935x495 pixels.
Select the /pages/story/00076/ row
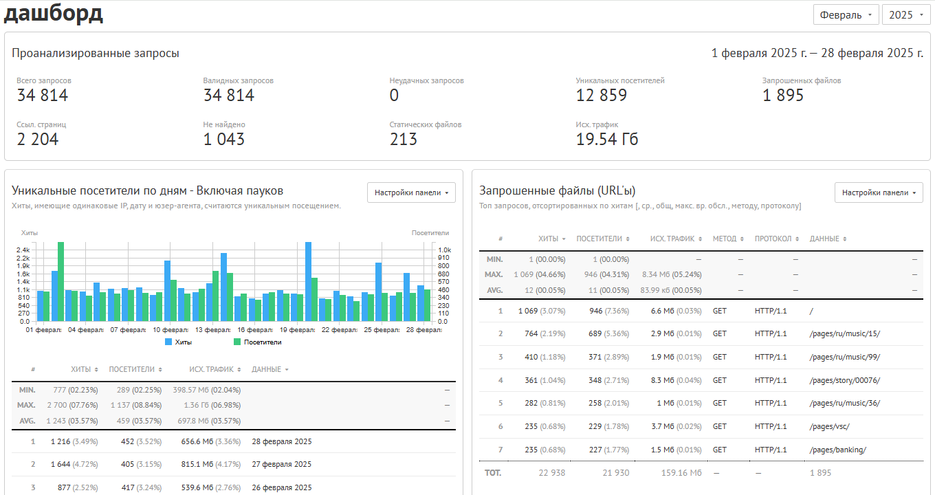pos(701,380)
